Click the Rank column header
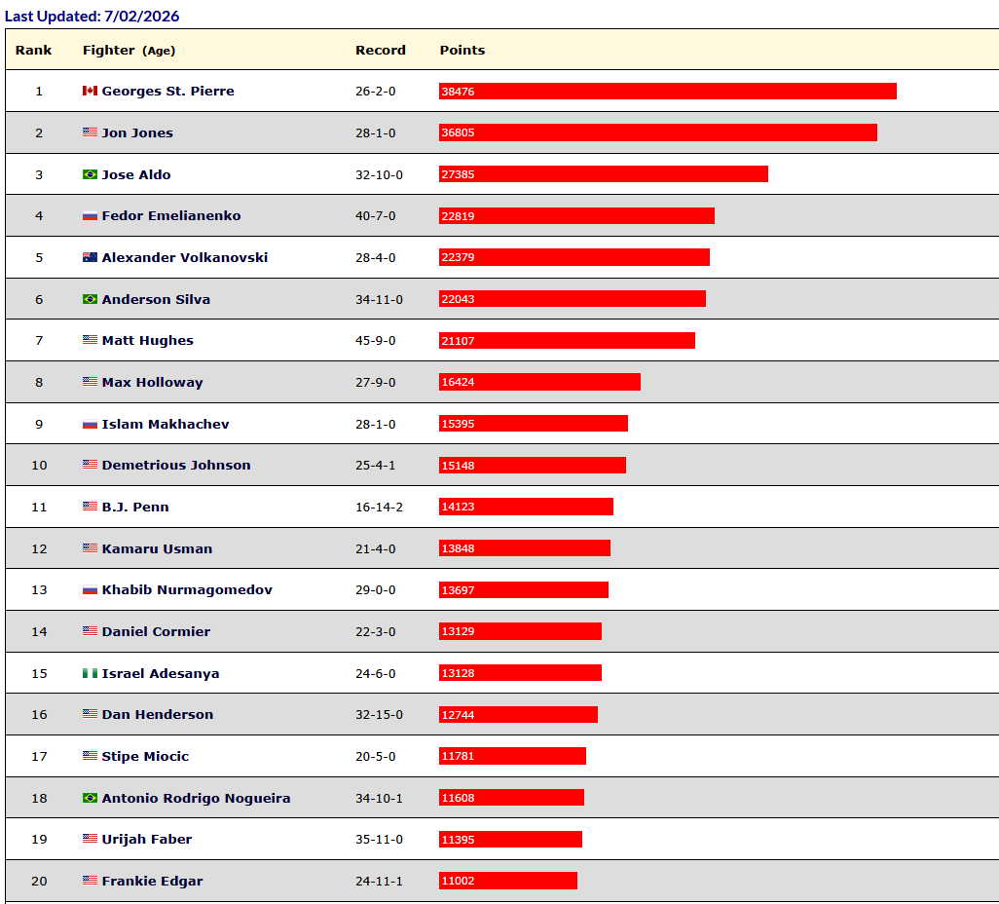Viewport: 999px width, 904px height. click(x=34, y=50)
